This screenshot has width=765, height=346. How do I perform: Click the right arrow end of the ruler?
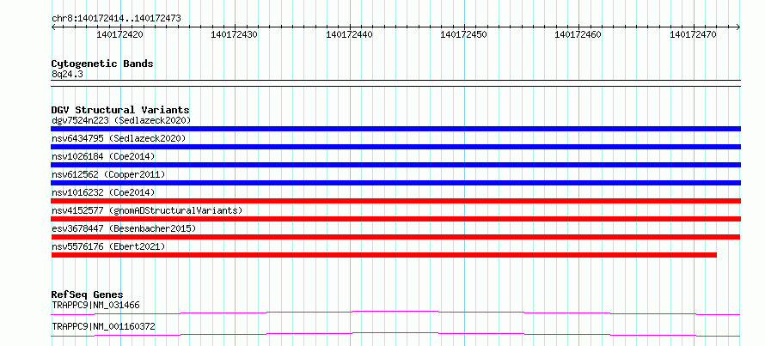click(x=738, y=27)
